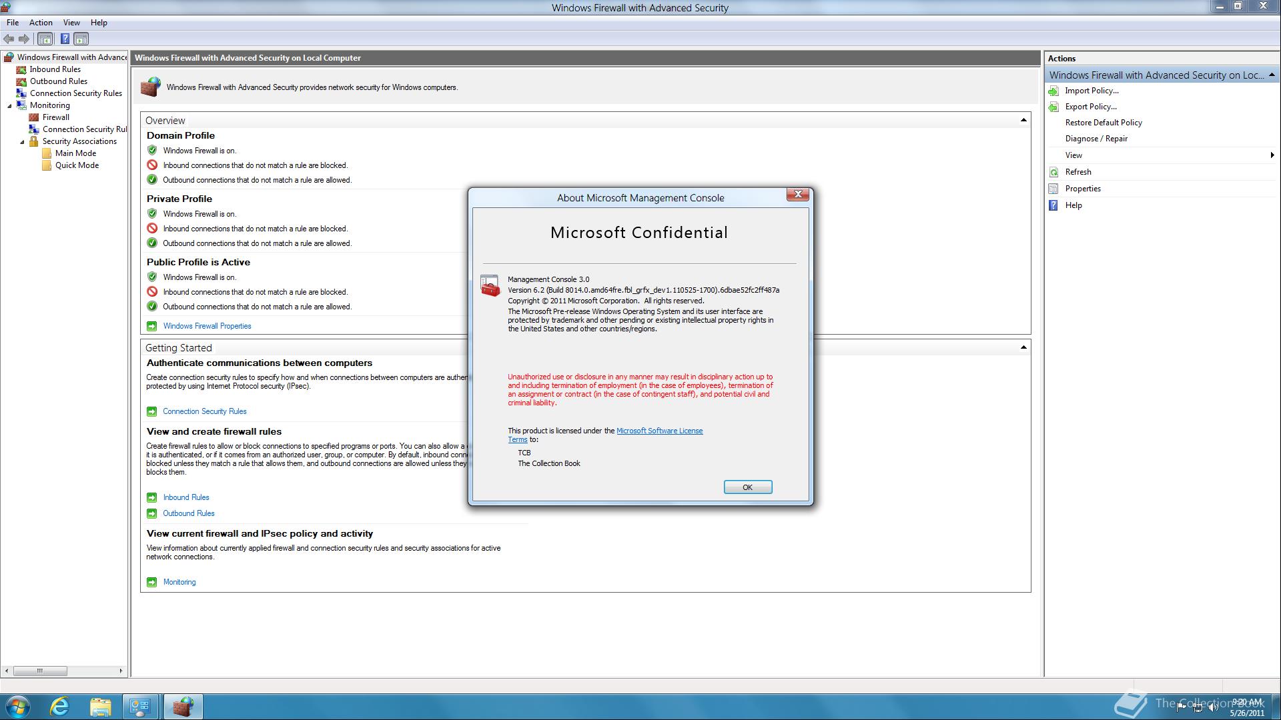Click the Inbound Rules tree icon
1281x720 pixels.
click(x=21, y=69)
